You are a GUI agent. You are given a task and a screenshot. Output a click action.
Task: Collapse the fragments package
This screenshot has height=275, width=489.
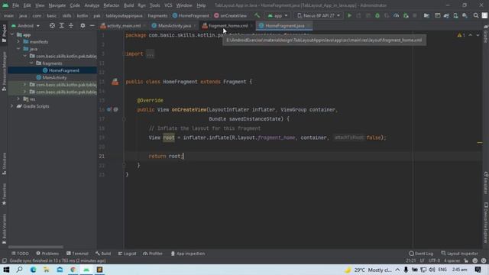pyautogui.click(x=31, y=63)
